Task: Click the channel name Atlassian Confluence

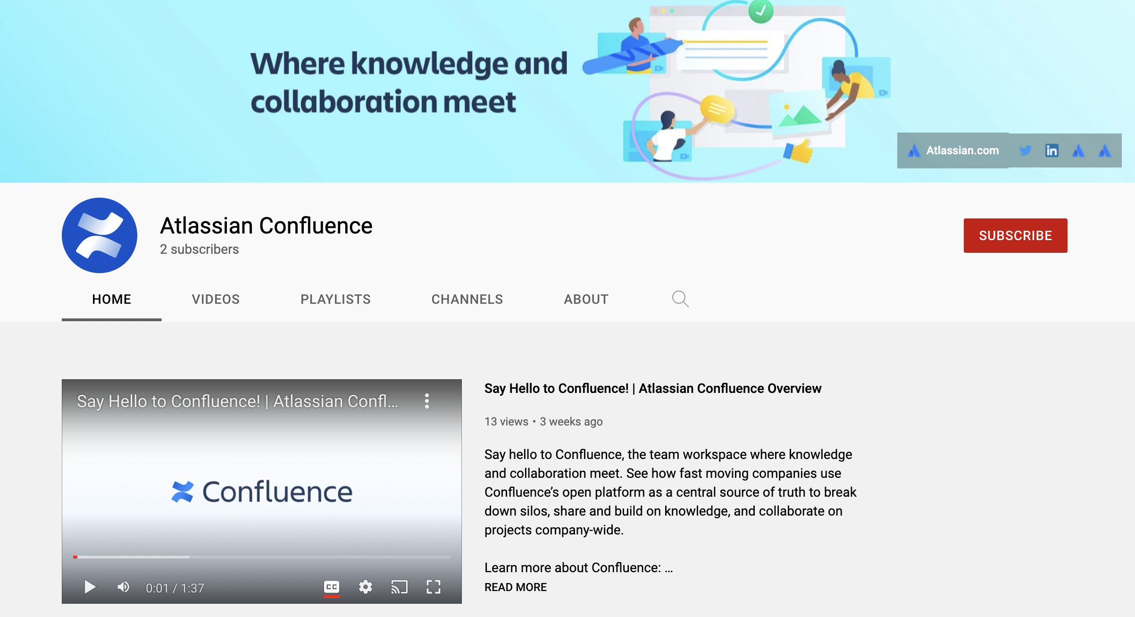Action: coord(266,225)
